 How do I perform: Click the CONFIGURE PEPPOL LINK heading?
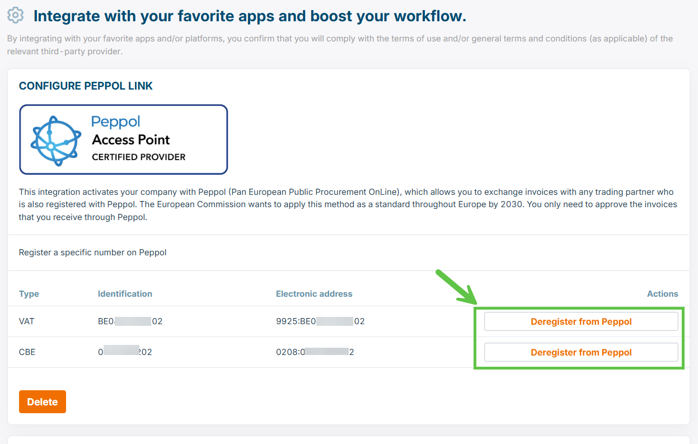[x=86, y=86]
